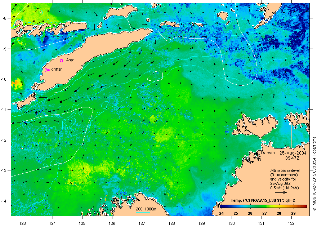Click longitude axis label '126'
This screenshot has height=227, width=317.
112,223
